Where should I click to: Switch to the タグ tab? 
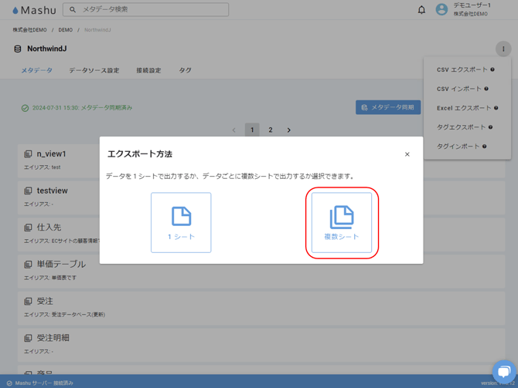coord(185,70)
